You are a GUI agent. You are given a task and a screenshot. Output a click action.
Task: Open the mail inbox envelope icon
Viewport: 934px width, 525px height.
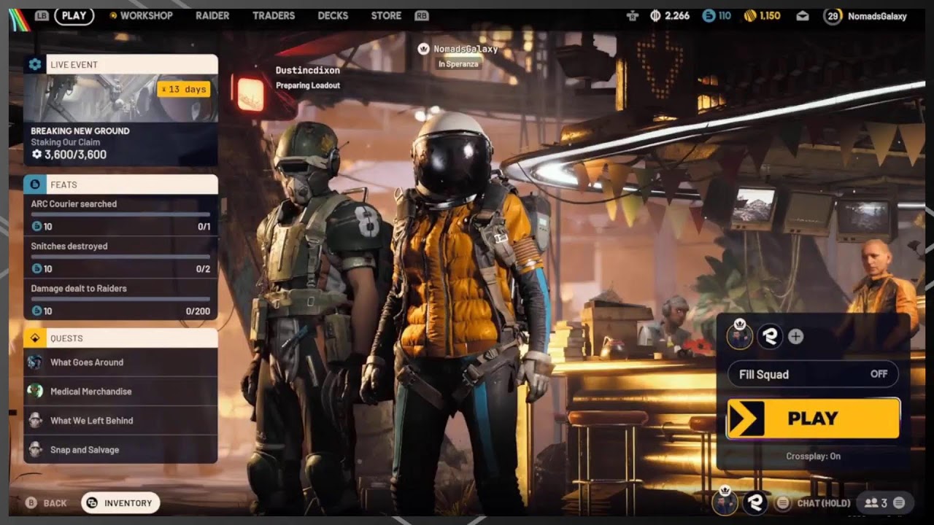[803, 15]
